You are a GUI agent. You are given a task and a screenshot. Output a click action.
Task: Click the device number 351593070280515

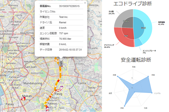click(69, 6)
